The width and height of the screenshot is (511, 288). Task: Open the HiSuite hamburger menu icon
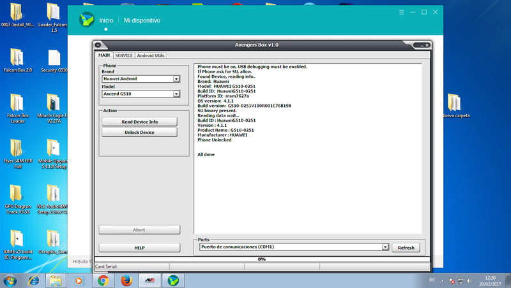coord(402,12)
